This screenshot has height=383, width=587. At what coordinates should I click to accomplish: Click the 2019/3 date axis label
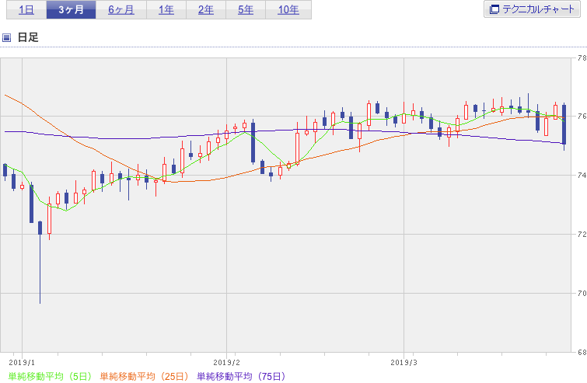pyautogui.click(x=404, y=363)
